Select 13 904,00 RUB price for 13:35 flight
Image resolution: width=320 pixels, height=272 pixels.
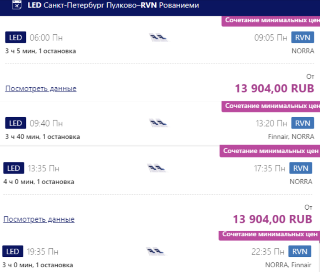coord(272,219)
